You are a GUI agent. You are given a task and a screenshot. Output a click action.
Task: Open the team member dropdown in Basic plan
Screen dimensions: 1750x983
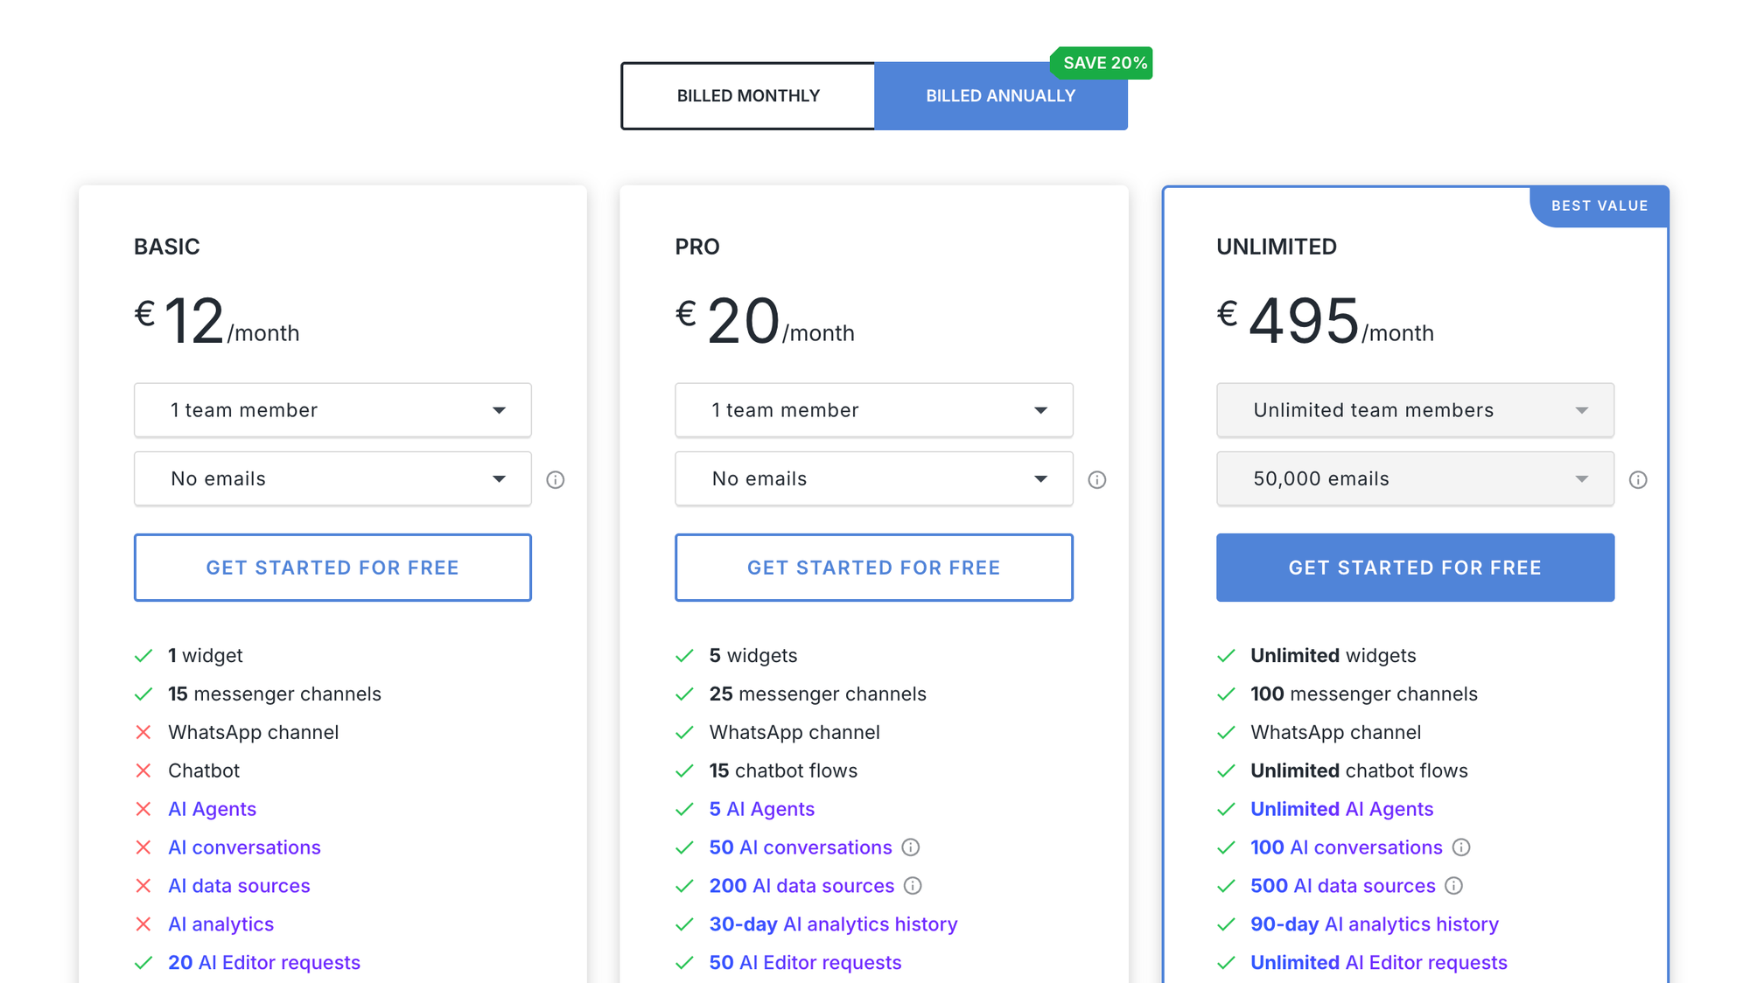tap(332, 410)
